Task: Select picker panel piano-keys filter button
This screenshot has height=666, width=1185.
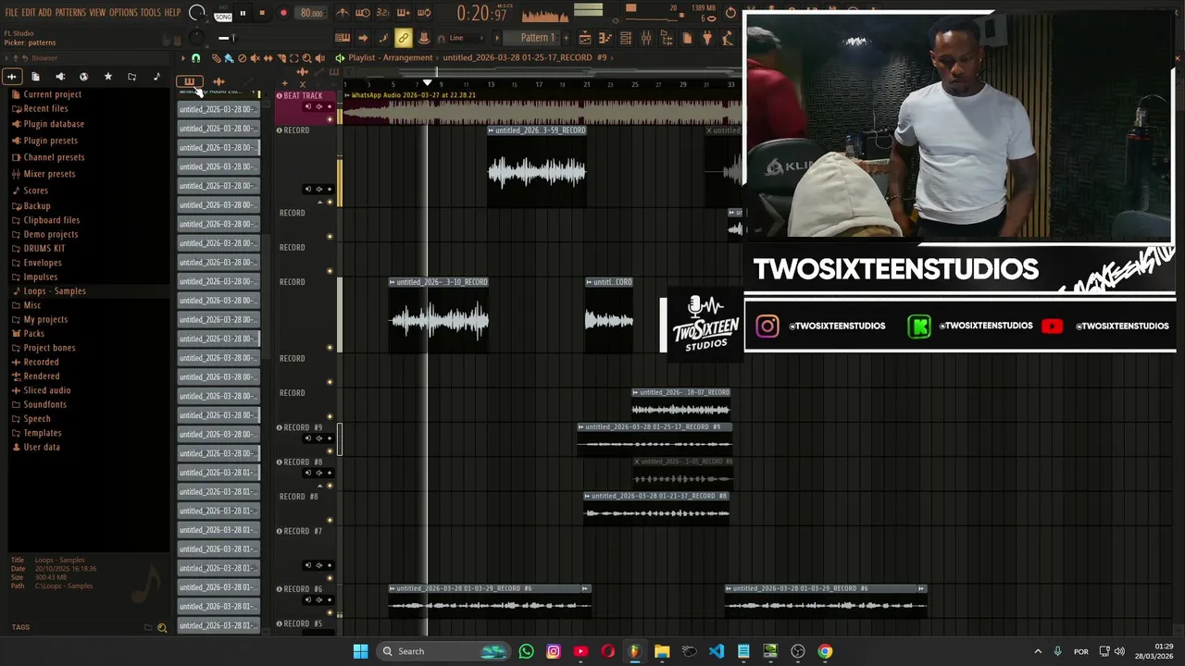Action: click(x=188, y=81)
